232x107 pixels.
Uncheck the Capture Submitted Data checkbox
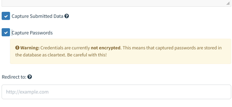click(x=6, y=16)
